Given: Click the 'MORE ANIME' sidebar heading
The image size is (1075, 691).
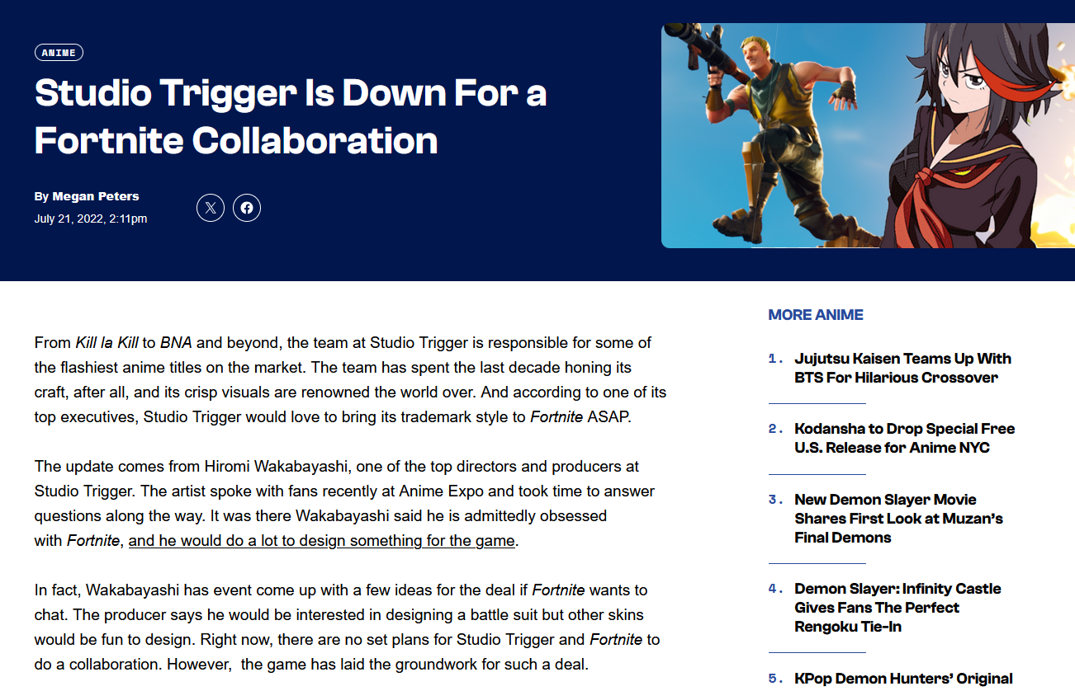Looking at the screenshot, I should pyautogui.click(x=816, y=315).
